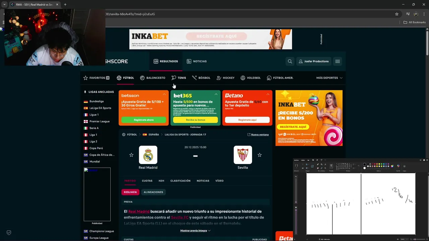Switch to the H2H tab
Image resolution: width=429 pixels, height=241 pixels.
point(161,181)
